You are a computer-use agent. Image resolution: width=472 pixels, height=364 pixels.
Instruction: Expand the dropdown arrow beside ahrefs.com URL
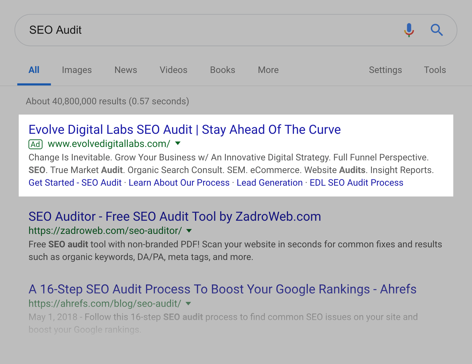coord(188,303)
